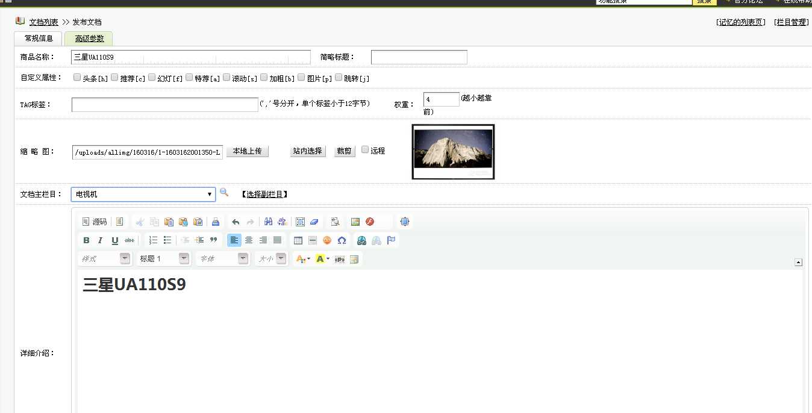This screenshot has width=812, height=413.
Task: Click the Paste from Word icon
Action: pyautogui.click(x=198, y=222)
